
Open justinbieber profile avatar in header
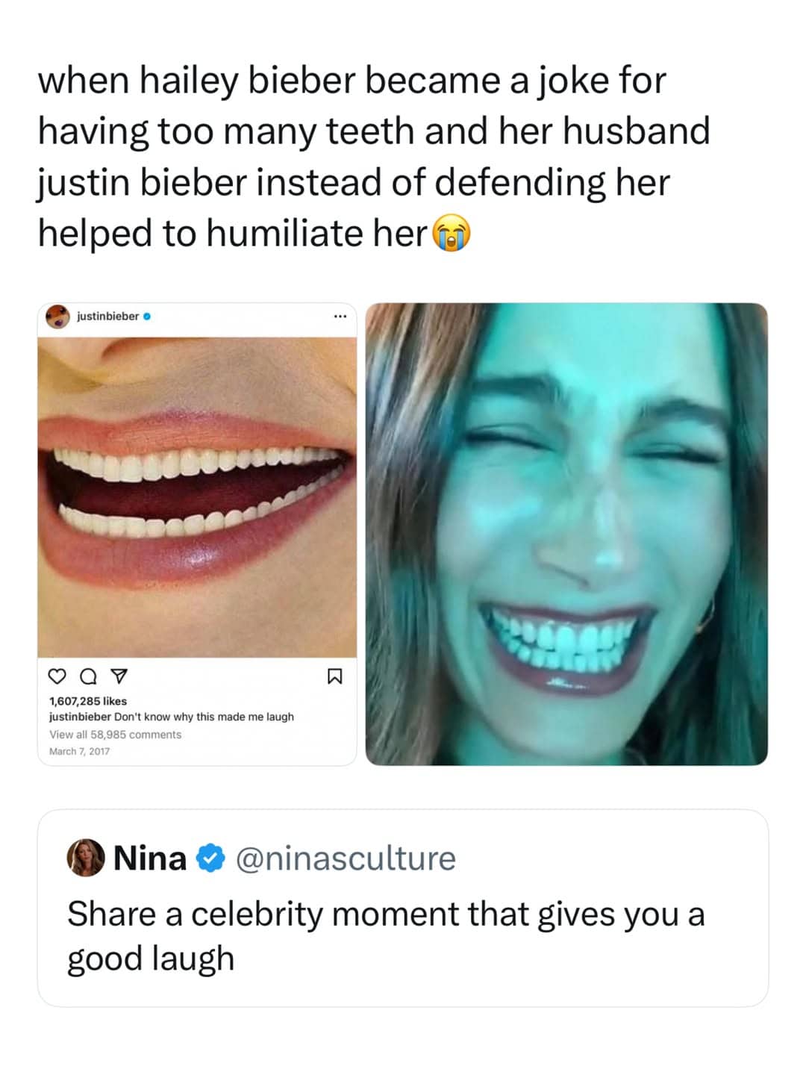coord(57,317)
